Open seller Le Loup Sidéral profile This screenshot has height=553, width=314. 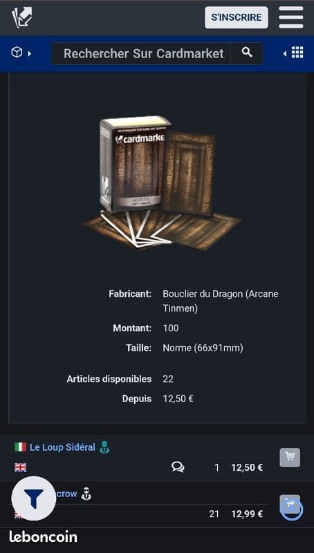(x=62, y=447)
